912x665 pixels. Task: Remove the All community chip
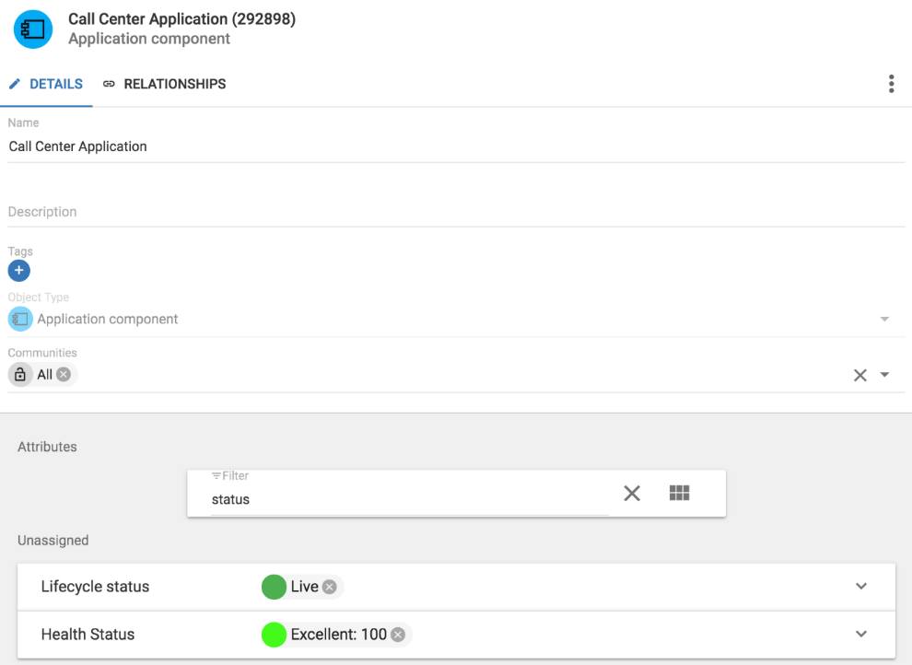[x=64, y=374]
